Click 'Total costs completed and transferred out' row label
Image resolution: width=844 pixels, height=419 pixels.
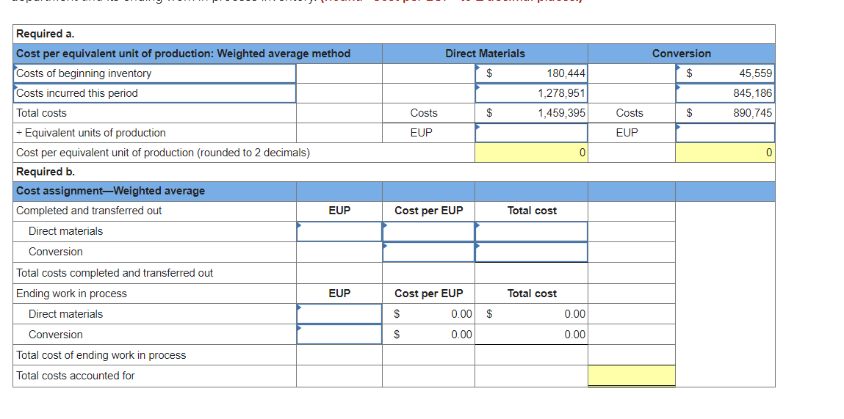[115, 273]
